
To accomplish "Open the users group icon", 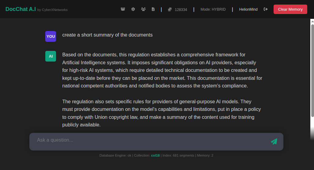I will (x=143, y=9).
